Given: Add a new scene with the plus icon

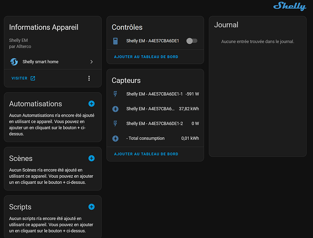Looking at the screenshot, I should tap(91, 158).
